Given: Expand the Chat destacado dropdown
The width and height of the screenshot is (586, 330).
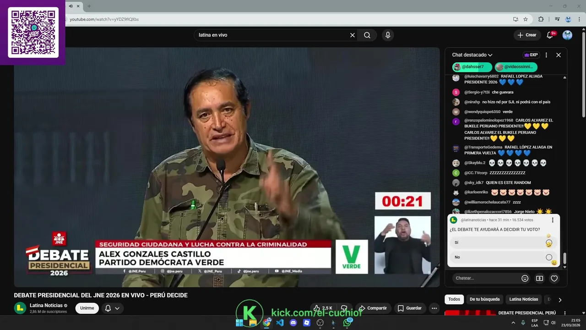Looking at the screenshot, I should click(x=472, y=55).
